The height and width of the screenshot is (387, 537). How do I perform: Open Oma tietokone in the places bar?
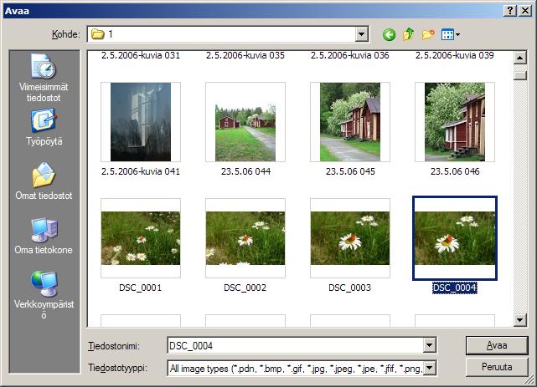tap(44, 236)
